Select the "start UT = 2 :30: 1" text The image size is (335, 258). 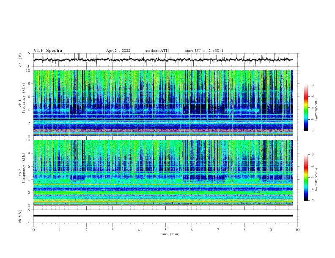pos(204,51)
